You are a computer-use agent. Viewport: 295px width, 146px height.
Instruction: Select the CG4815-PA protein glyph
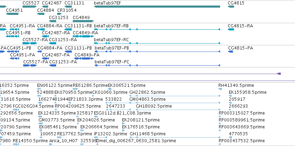[231, 52]
